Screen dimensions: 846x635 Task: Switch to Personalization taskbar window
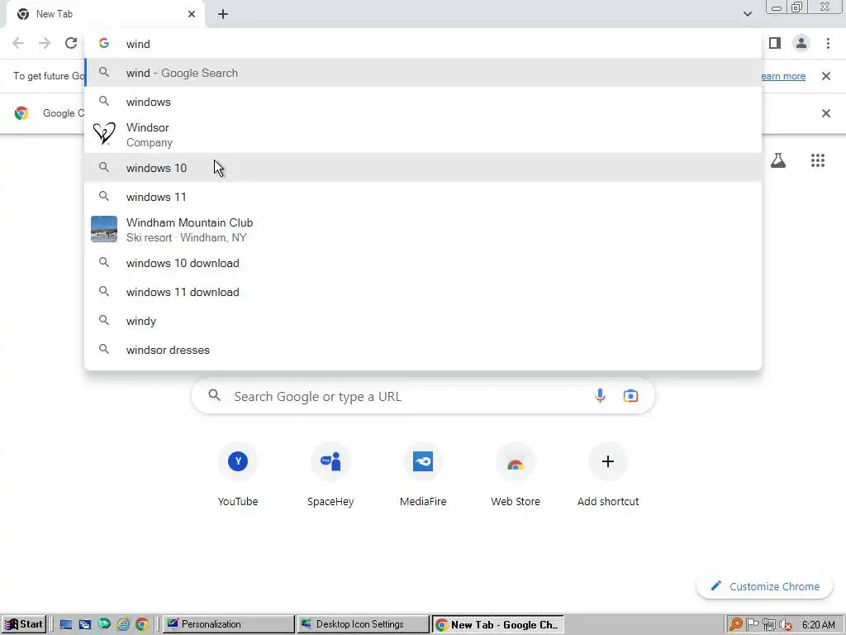coord(228,624)
